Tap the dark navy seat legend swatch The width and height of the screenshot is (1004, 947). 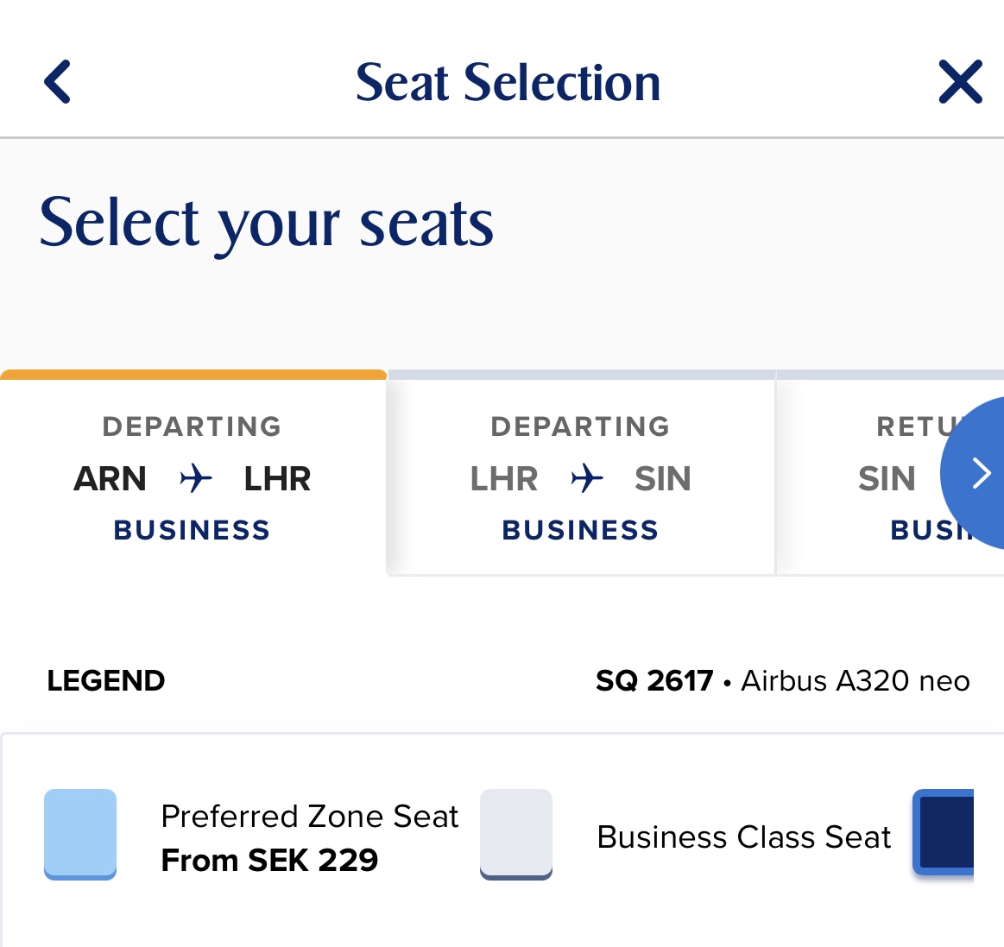944,832
